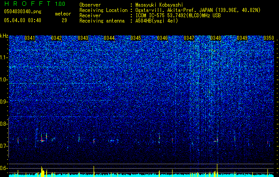Click the 0342 time marker
The height and width of the screenshot is (177, 279).
[56, 38]
